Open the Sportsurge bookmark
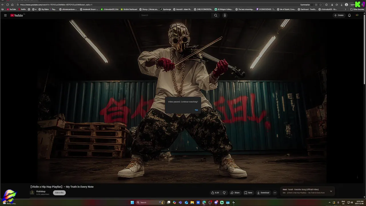 [166, 9]
